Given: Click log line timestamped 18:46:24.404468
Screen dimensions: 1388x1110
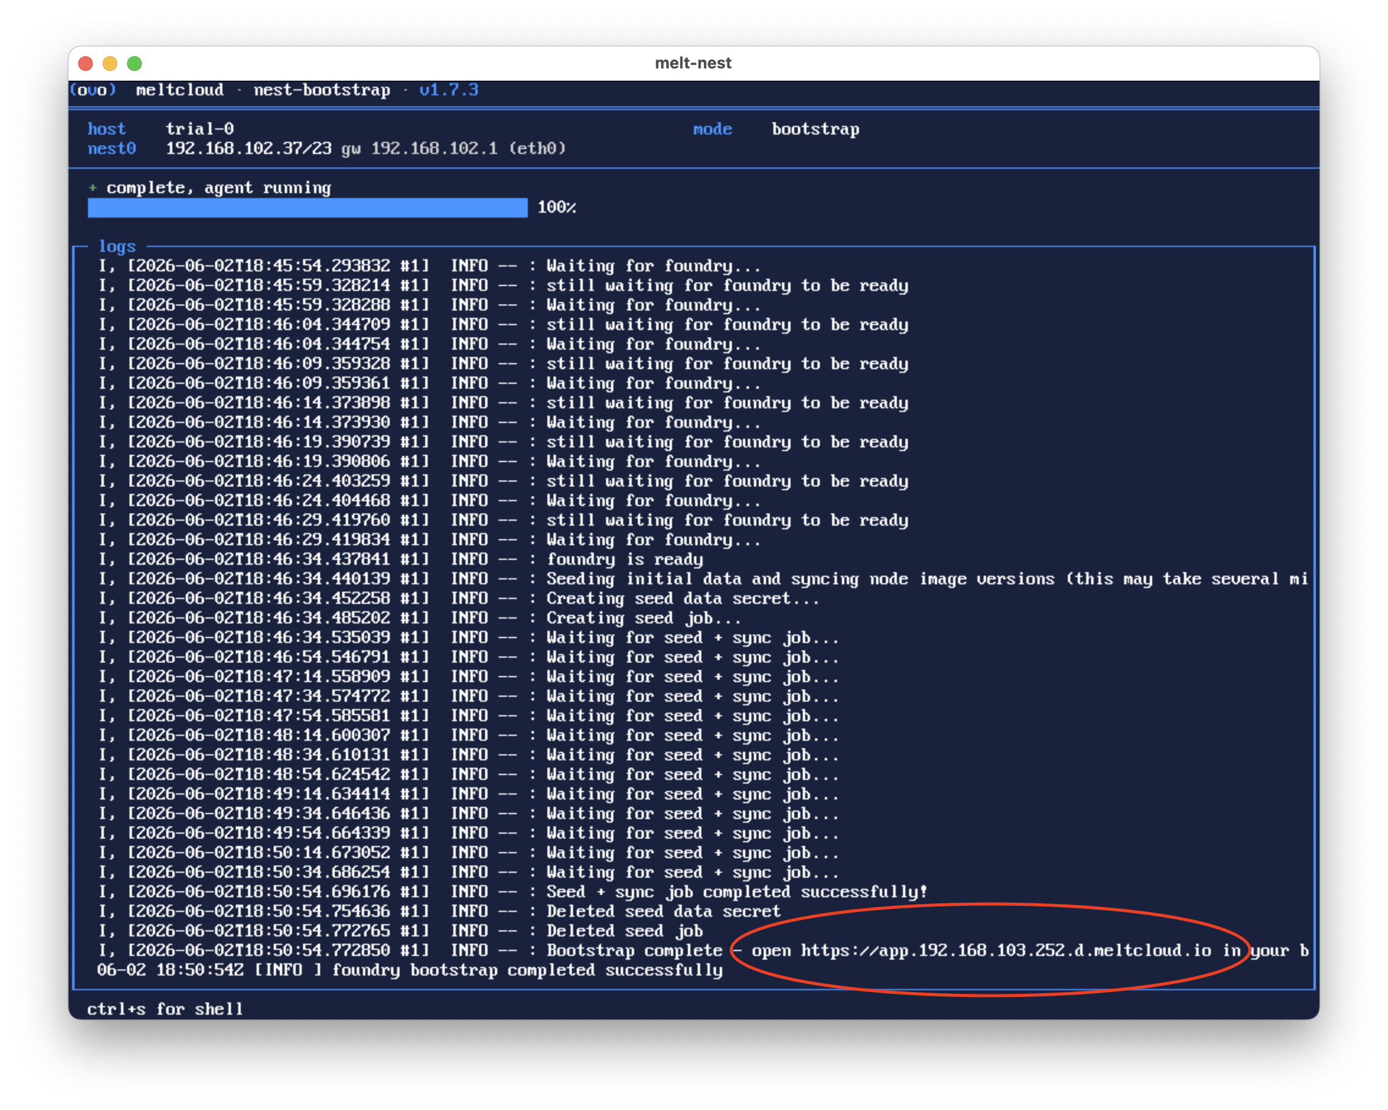Looking at the screenshot, I should tap(429, 501).
